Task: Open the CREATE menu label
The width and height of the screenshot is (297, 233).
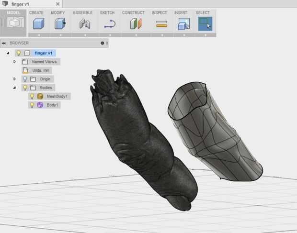Action: coord(36,12)
